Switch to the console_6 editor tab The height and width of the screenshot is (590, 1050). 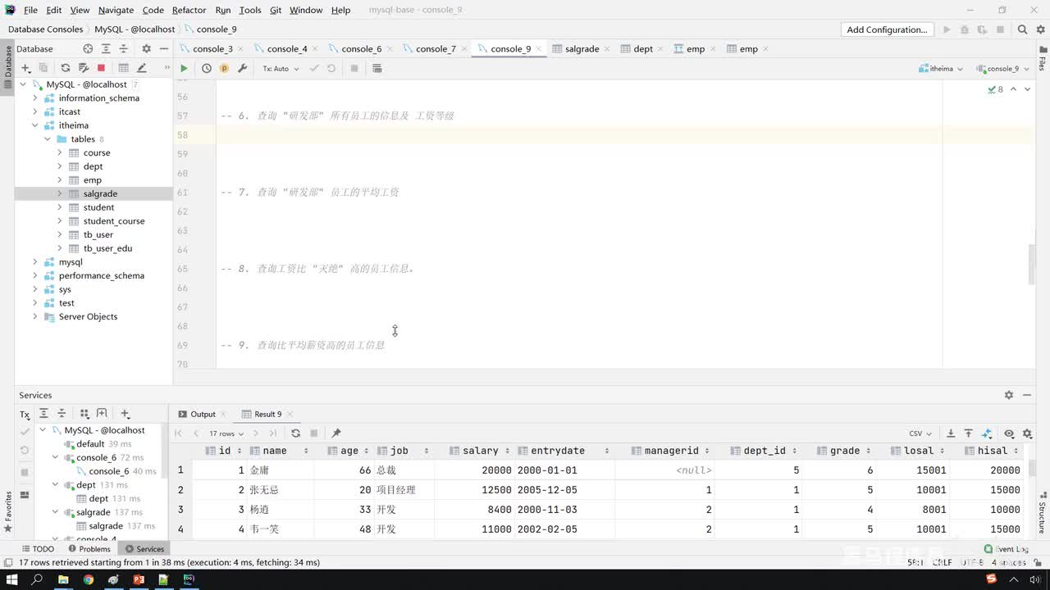(x=361, y=49)
